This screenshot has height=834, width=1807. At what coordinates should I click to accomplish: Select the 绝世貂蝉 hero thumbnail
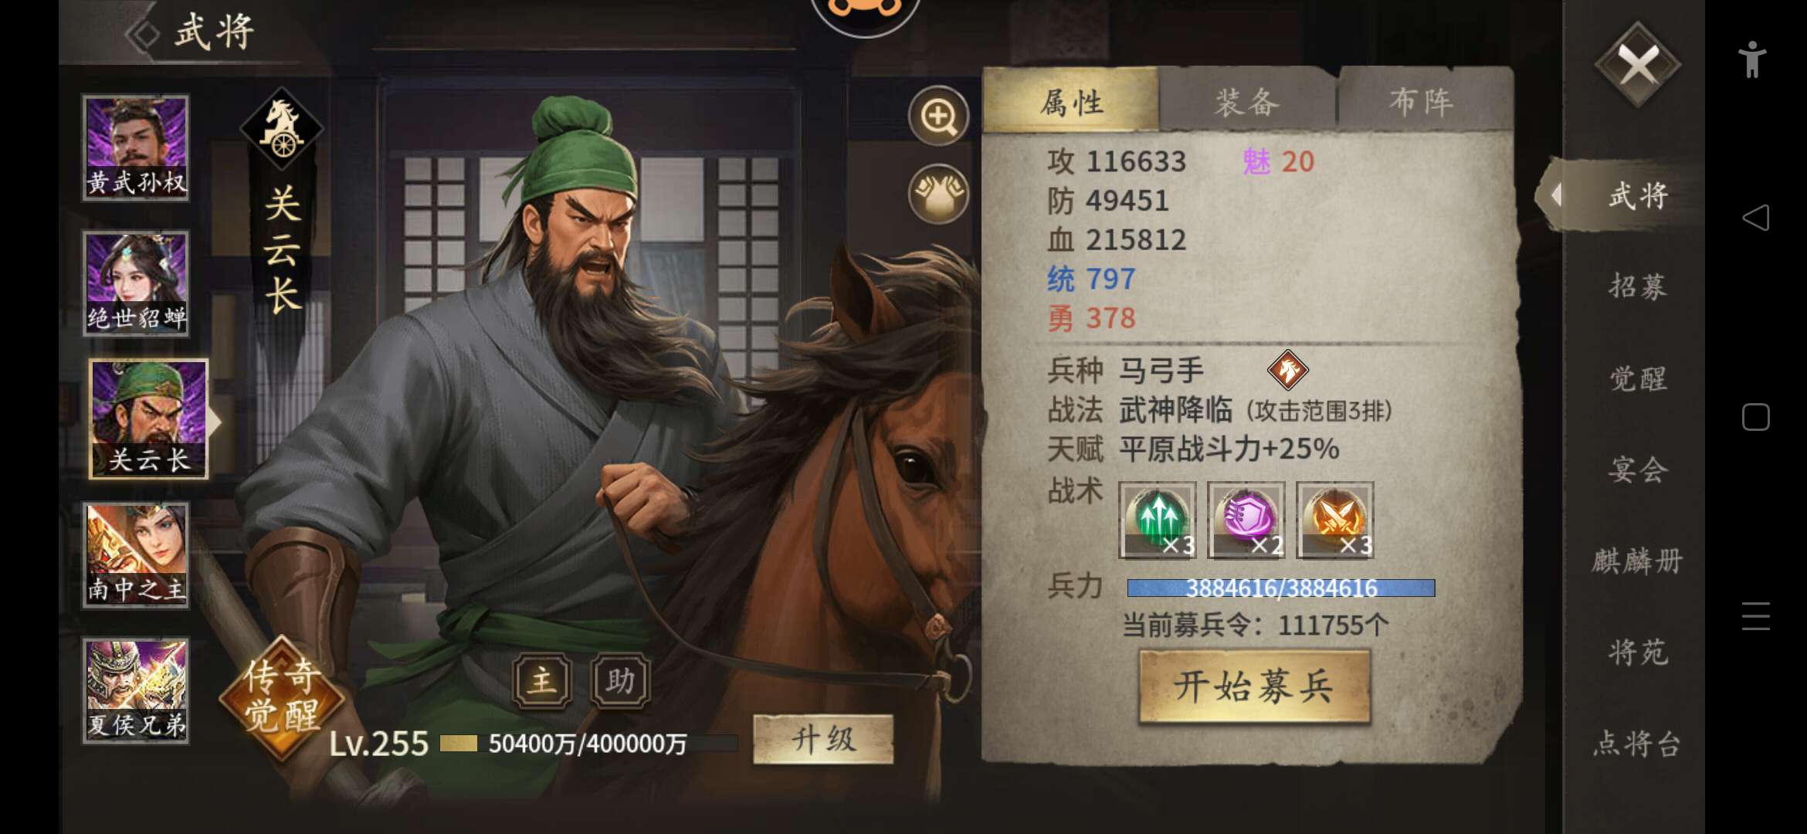pos(136,283)
